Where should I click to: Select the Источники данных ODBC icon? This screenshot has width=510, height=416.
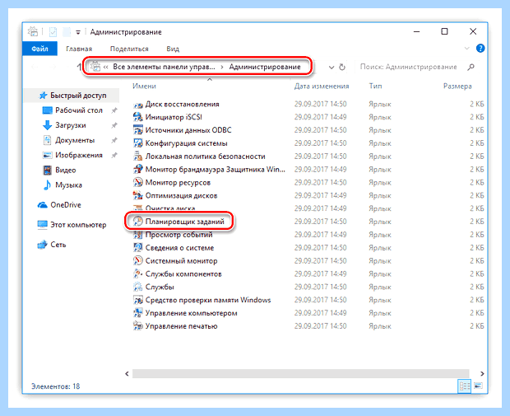138,130
